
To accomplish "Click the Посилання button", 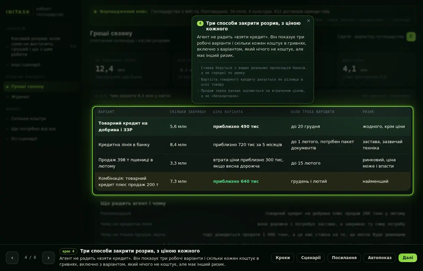I will click(344, 258).
